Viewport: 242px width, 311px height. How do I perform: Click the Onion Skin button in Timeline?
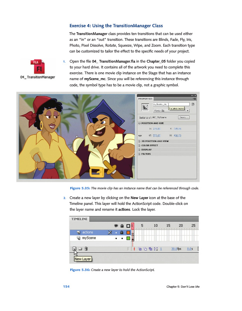coord(140,248)
